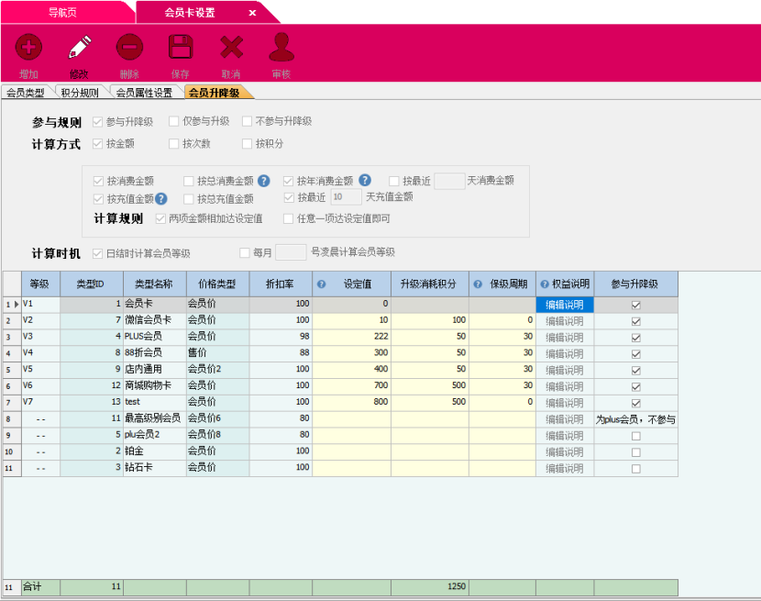Click the days field after 按最近 消费金额

pos(449,182)
